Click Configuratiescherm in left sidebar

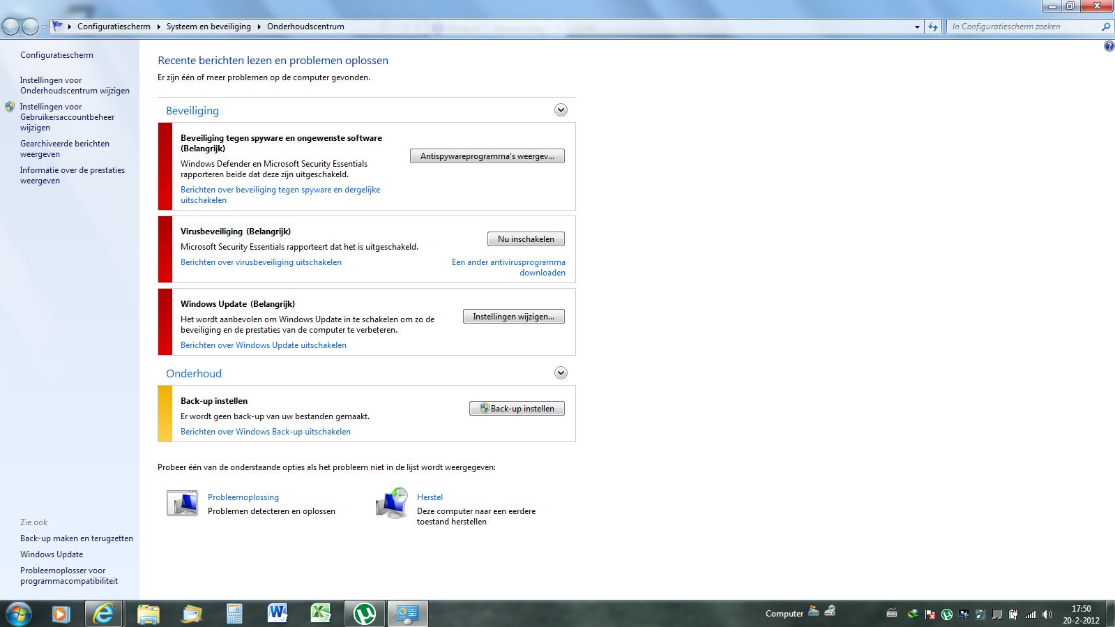(x=56, y=55)
